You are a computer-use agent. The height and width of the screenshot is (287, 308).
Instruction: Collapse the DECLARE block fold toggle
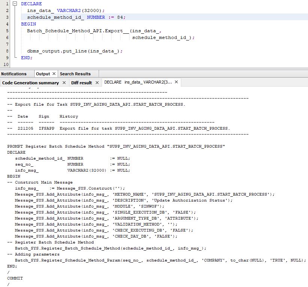[15, 3]
